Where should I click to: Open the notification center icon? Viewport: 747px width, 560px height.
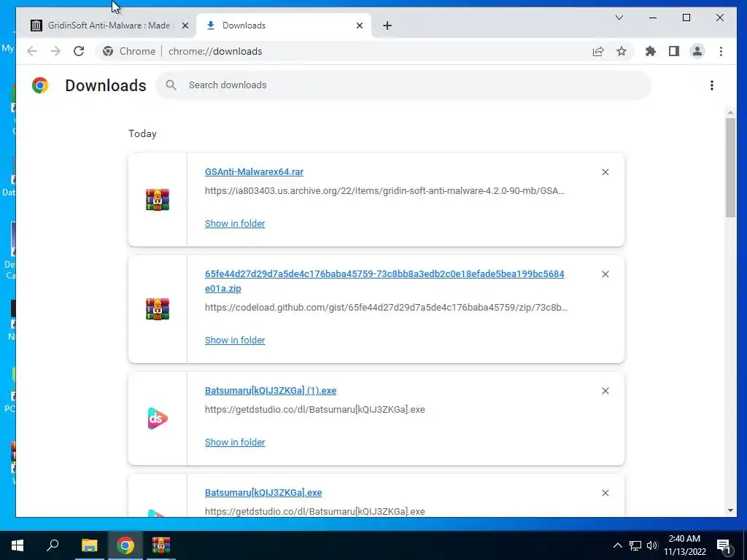(x=724, y=545)
